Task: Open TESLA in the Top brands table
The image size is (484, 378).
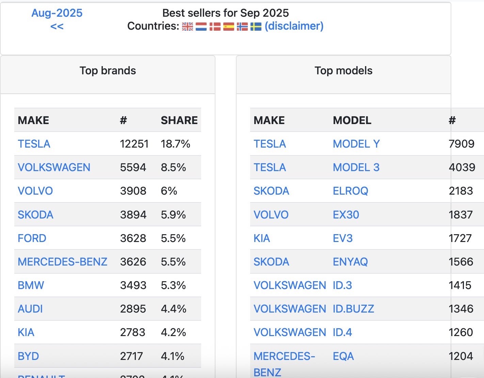Action: pos(34,144)
